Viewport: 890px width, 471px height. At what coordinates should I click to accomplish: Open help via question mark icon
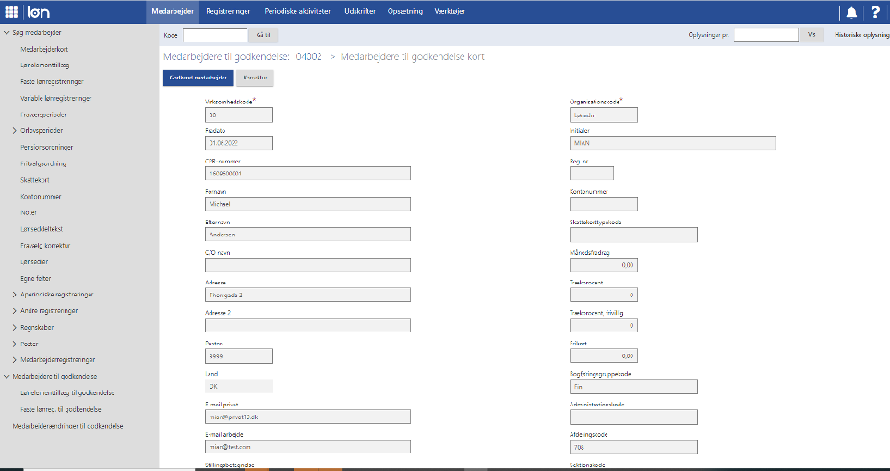click(x=875, y=12)
